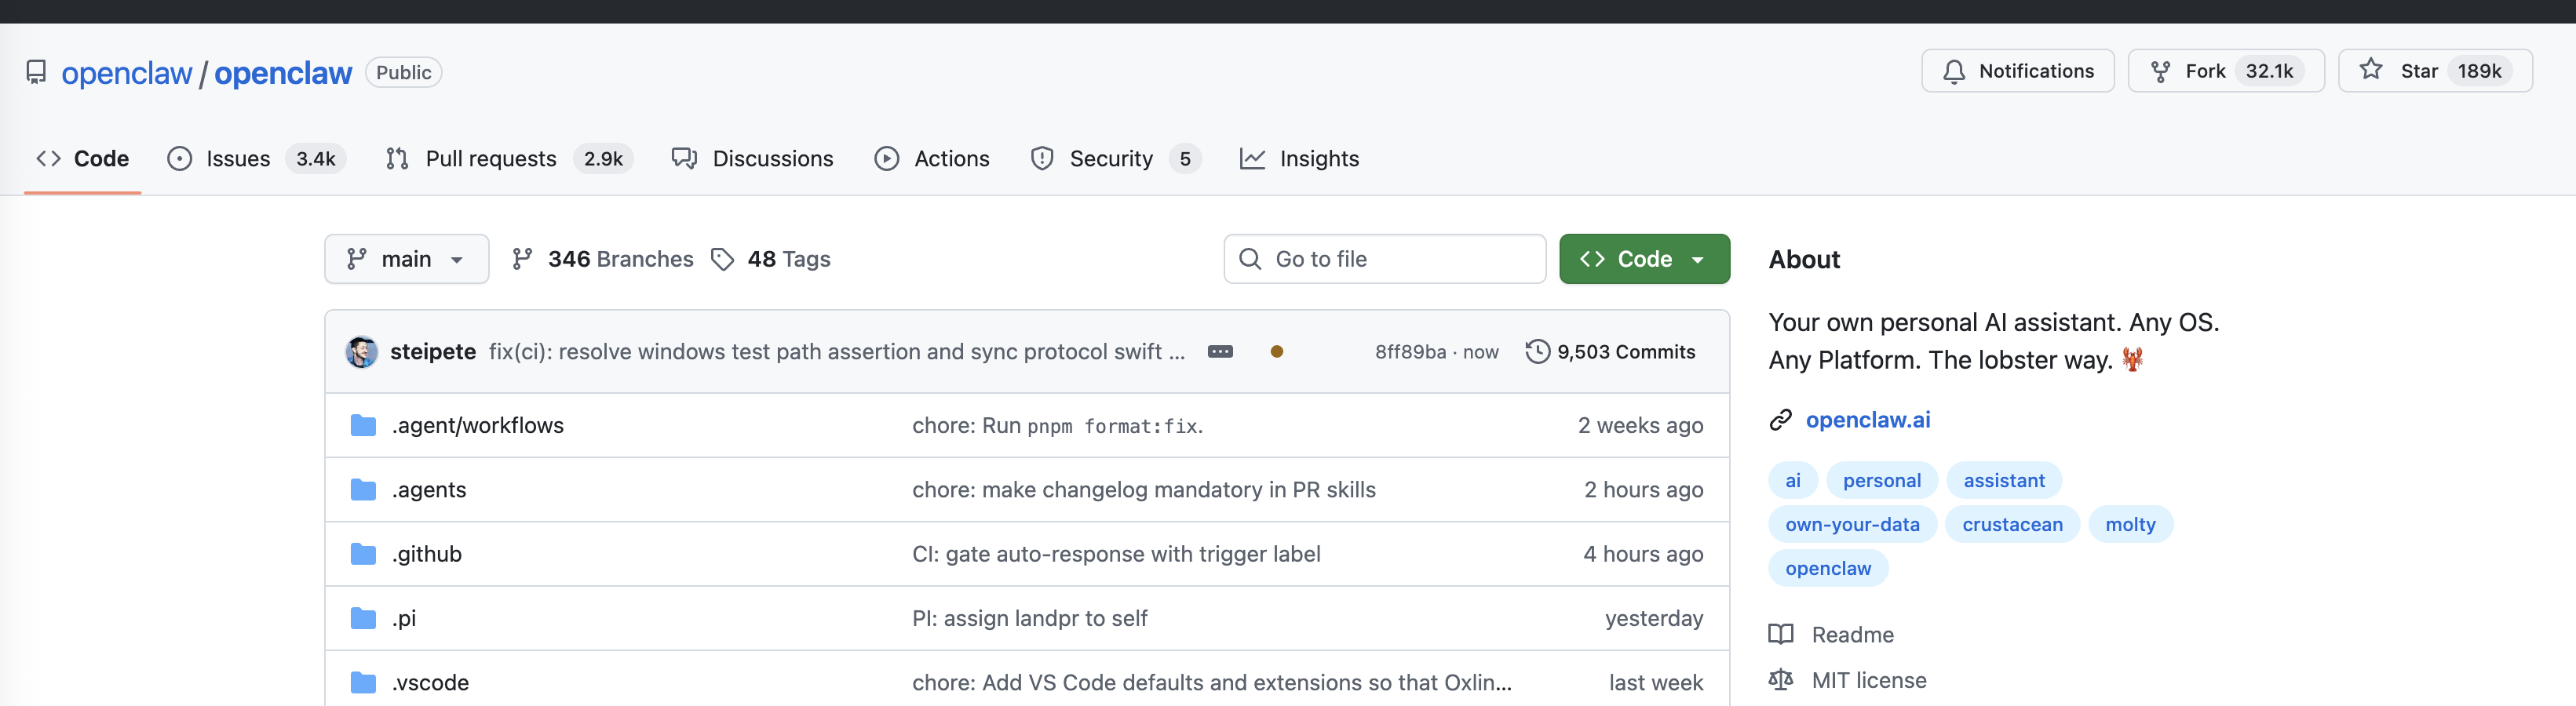Click steipete's avatar image
The height and width of the screenshot is (706, 2576).
click(x=361, y=352)
